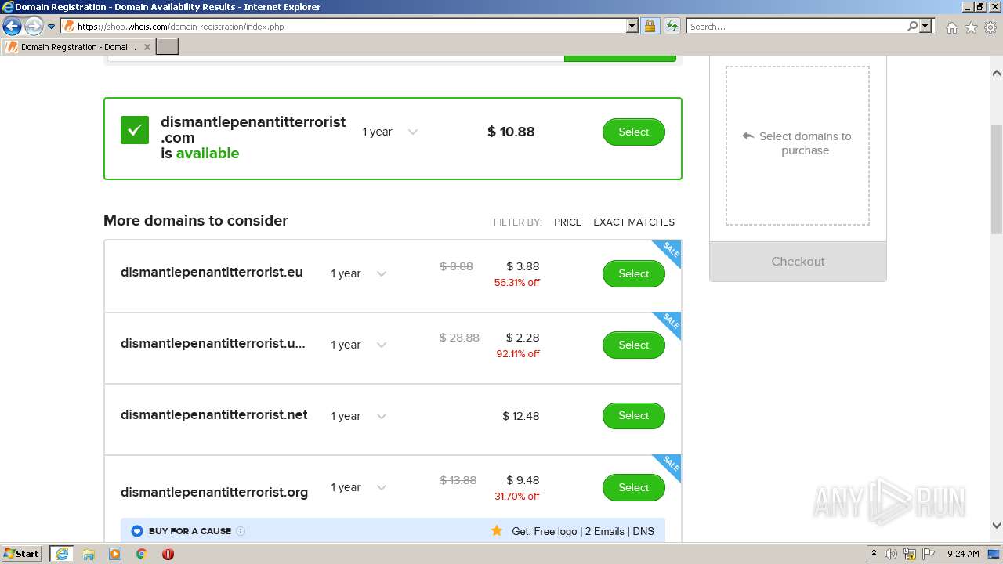The height and width of the screenshot is (564, 1003).
Task: Select the .eu domain
Action: point(633,273)
